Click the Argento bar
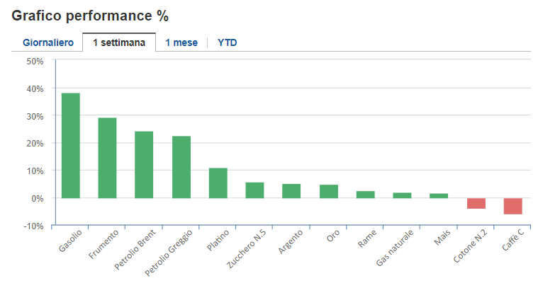Screen dimensions: 538x283 [291, 191]
